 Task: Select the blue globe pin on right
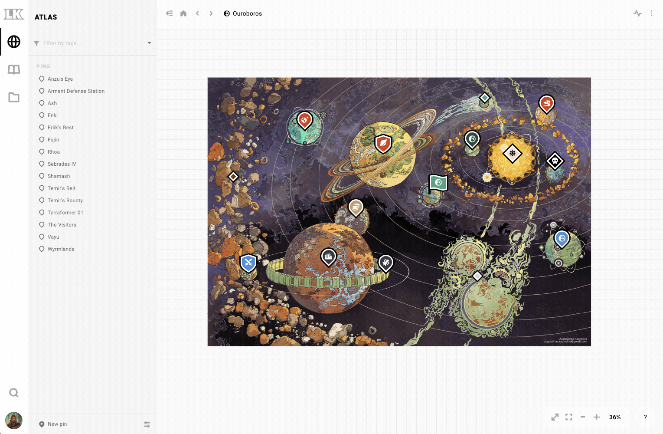point(562,239)
